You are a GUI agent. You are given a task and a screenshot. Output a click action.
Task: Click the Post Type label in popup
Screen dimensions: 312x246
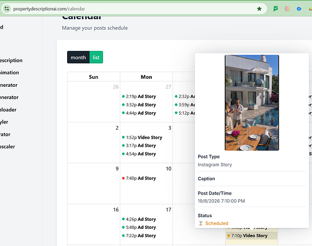click(209, 157)
